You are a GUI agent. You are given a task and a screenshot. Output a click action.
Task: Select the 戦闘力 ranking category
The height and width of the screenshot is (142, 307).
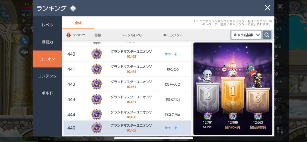click(47, 42)
